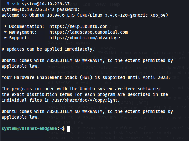Click the /usr/share/doc/*/copyright path text

point(86,100)
